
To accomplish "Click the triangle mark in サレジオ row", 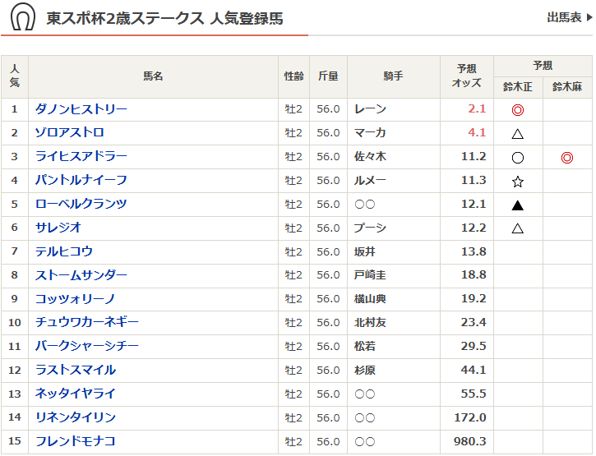I will click(x=517, y=228).
